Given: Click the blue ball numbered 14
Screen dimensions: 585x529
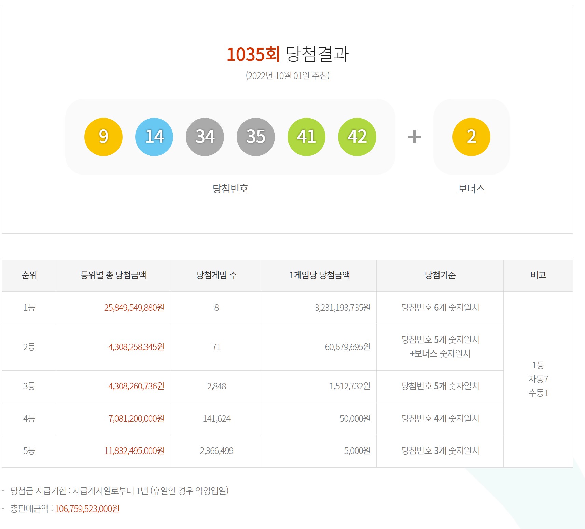Looking at the screenshot, I should click(x=154, y=137).
